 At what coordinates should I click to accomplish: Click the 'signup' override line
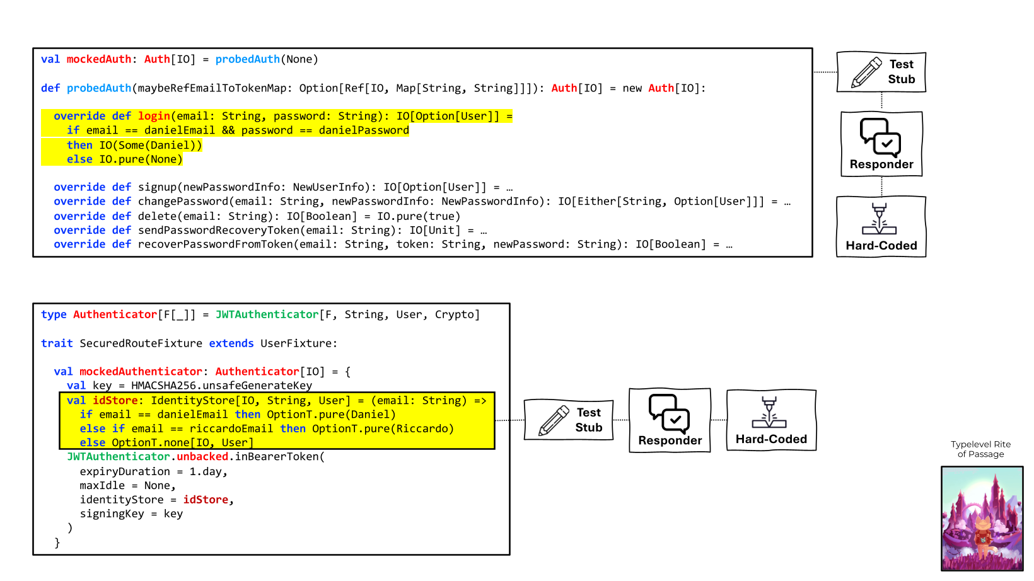click(283, 187)
